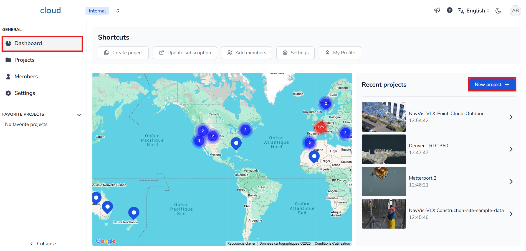This screenshot has width=526, height=251.
Task: Open Members in the sidebar
Action: point(26,77)
